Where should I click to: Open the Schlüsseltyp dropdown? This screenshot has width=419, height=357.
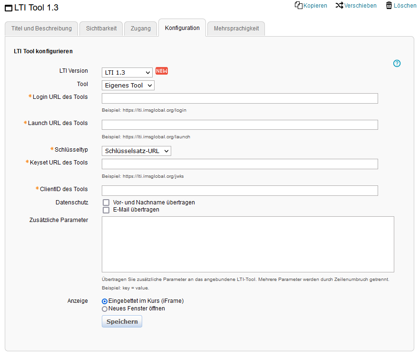[x=136, y=151]
